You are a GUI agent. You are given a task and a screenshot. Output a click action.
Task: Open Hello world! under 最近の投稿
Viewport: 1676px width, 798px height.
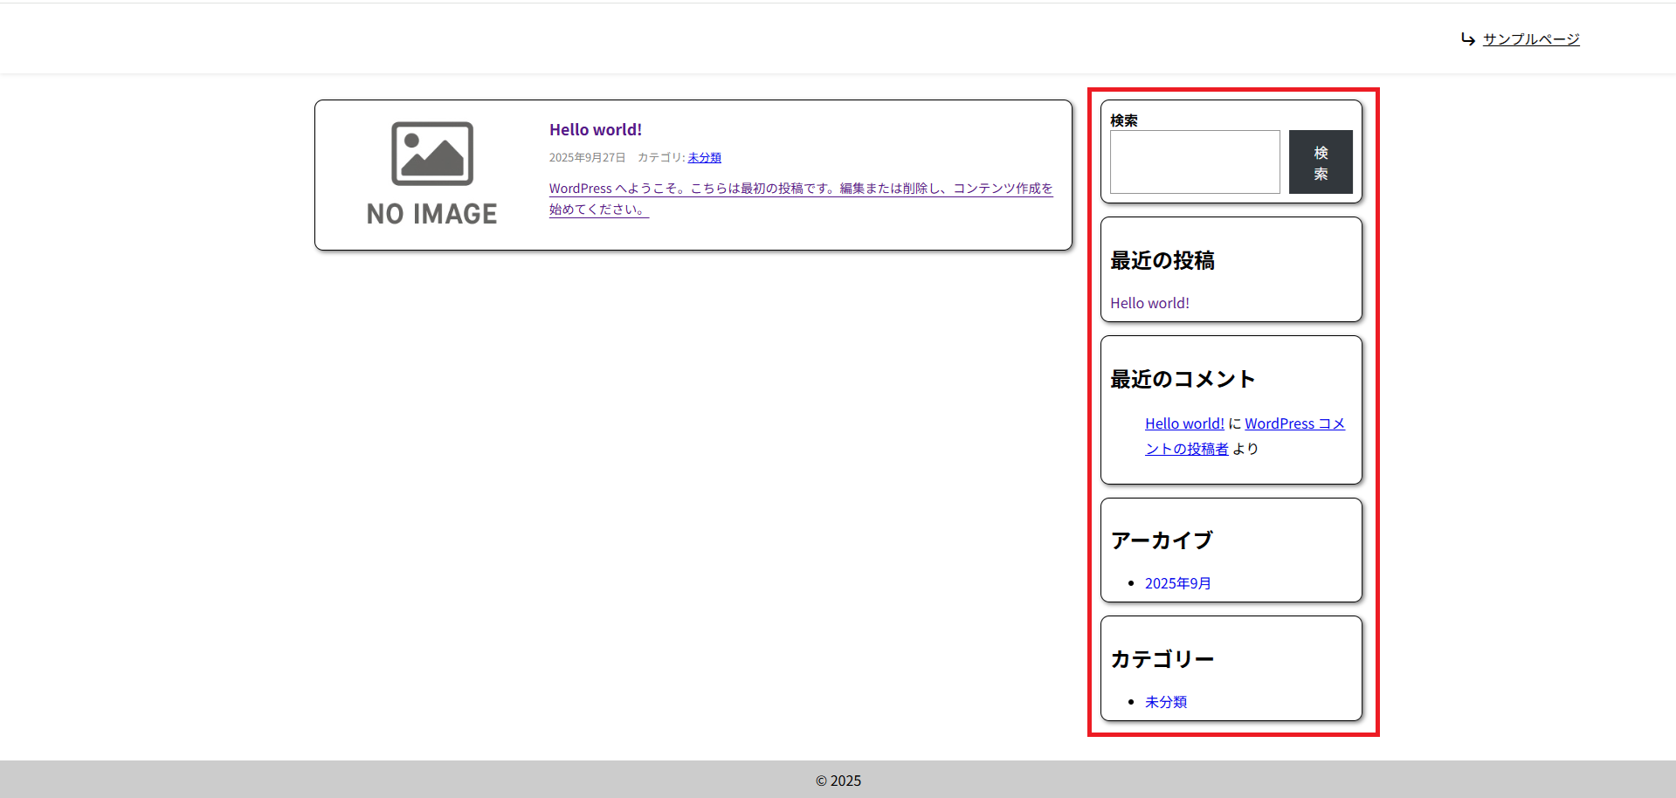[x=1149, y=303]
